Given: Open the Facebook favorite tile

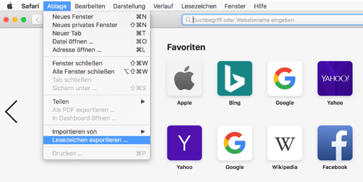Looking at the screenshot, I should [335, 143].
